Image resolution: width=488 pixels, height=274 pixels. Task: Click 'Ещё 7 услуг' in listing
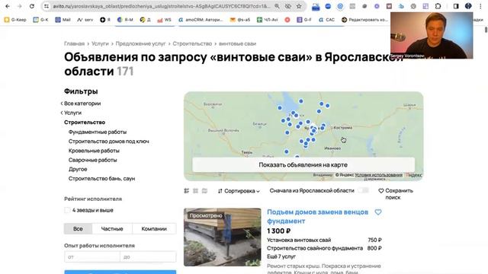[281, 256]
